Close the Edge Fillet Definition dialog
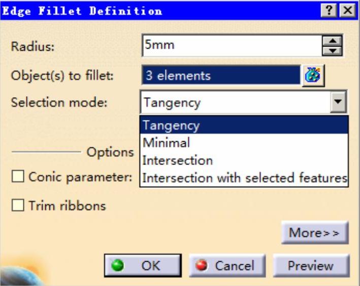This screenshot has height=286, width=360. pyautogui.click(x=348, y=10)
